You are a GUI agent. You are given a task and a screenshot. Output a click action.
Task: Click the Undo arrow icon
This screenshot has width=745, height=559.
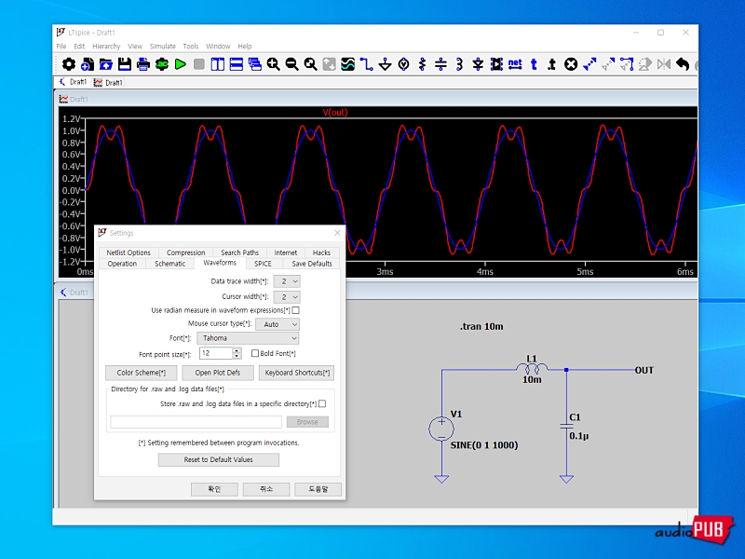click(683, 64)
